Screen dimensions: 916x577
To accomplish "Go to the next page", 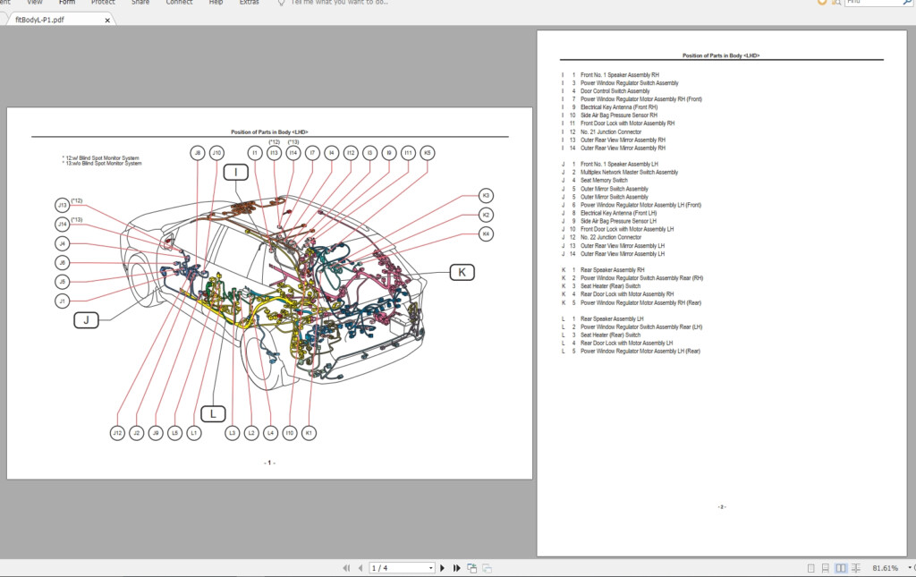I will click(442, 568).
